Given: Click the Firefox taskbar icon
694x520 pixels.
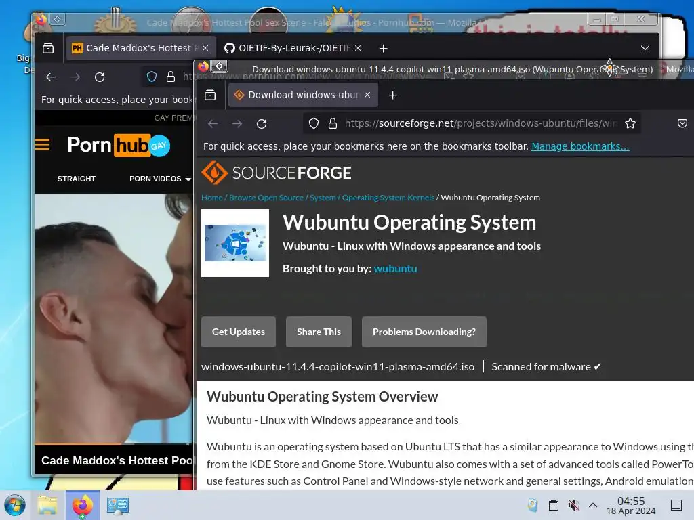Looking at the screenshot, I should tap(82, 505).
